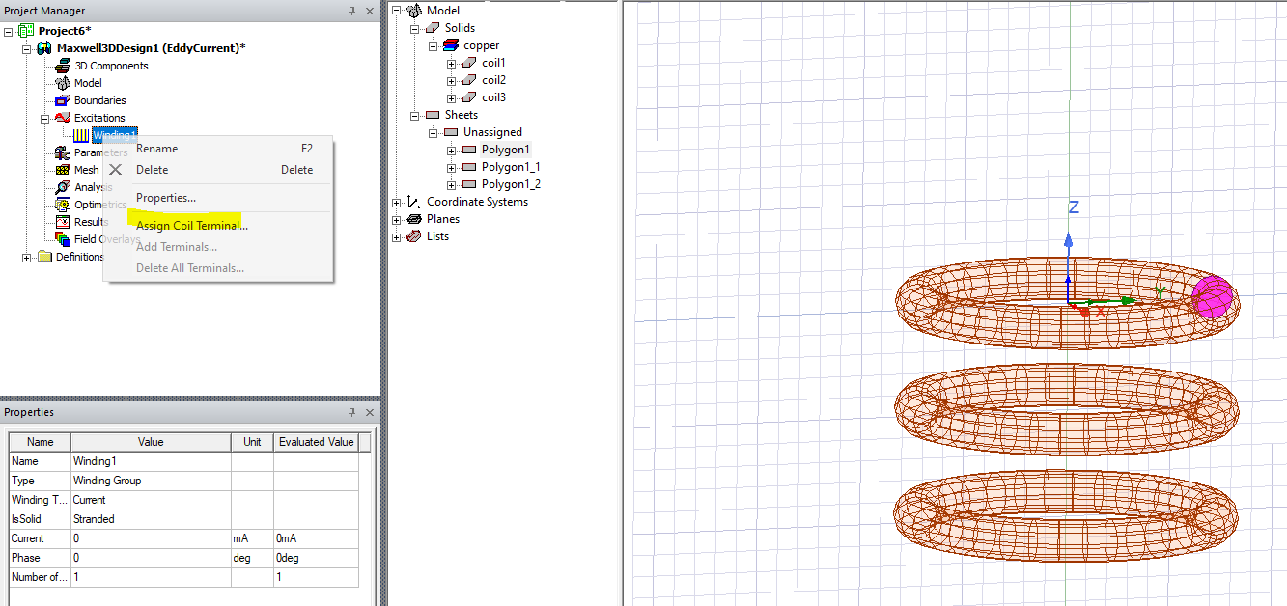Viewport: 1287px width, 606px height.
Task: Click the Solids folder icon
Action: 433,28
